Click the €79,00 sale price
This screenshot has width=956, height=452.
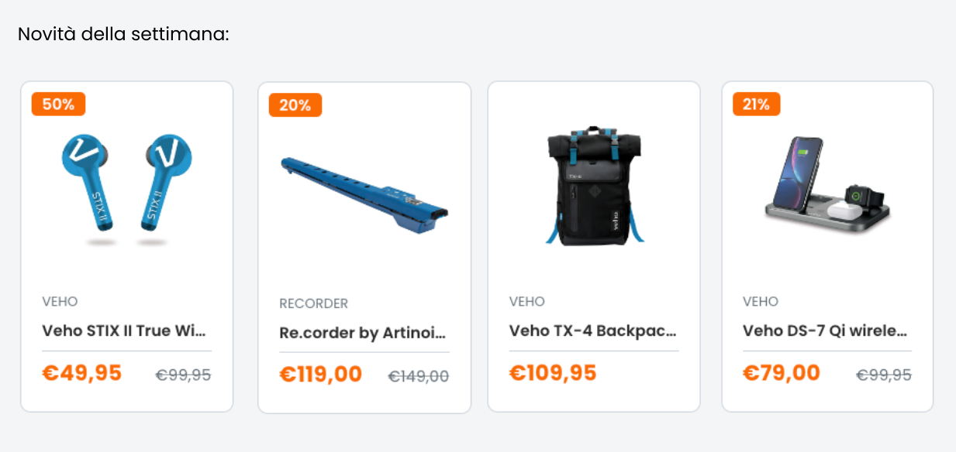click(x=782, y=373)
